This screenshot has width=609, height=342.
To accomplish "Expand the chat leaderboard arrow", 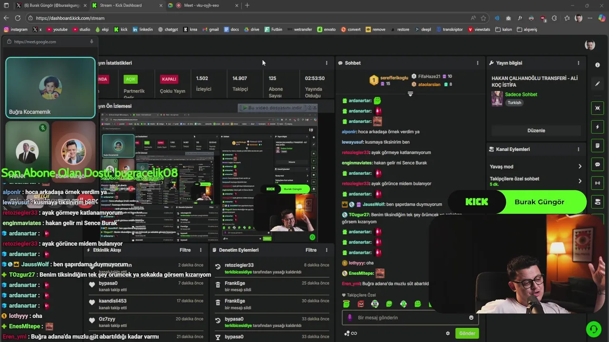I will 410,94.
